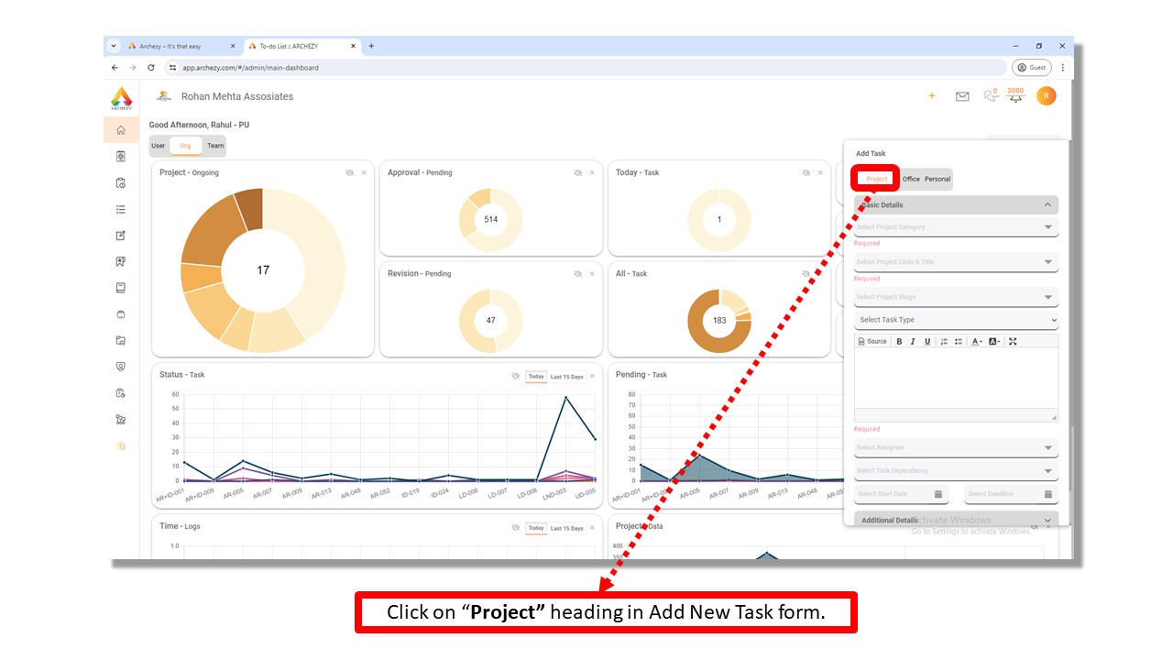Open the Select Task Type dropdown

[x=956, y=320]
